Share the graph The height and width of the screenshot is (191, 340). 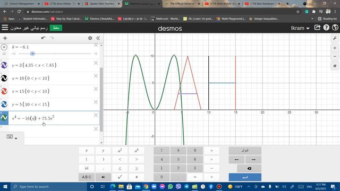(317, 28)
